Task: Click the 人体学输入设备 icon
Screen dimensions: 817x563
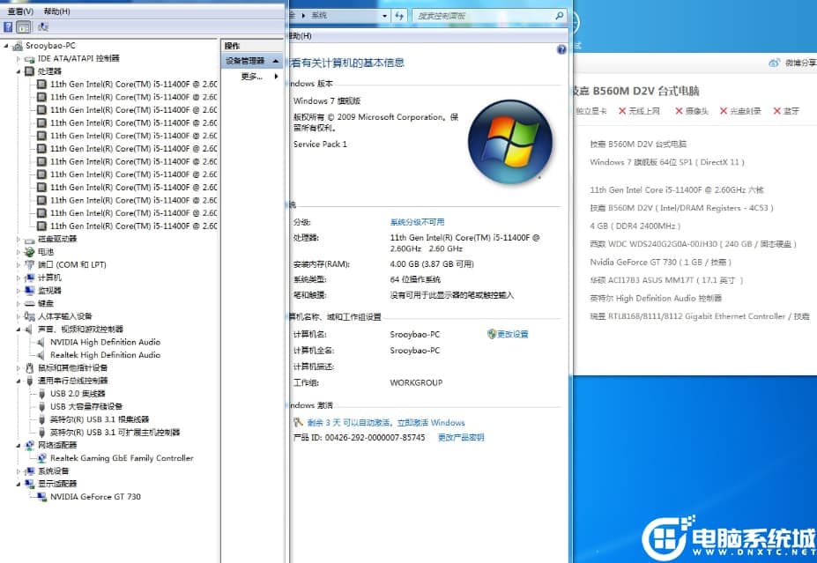Action: coord(30,316)
